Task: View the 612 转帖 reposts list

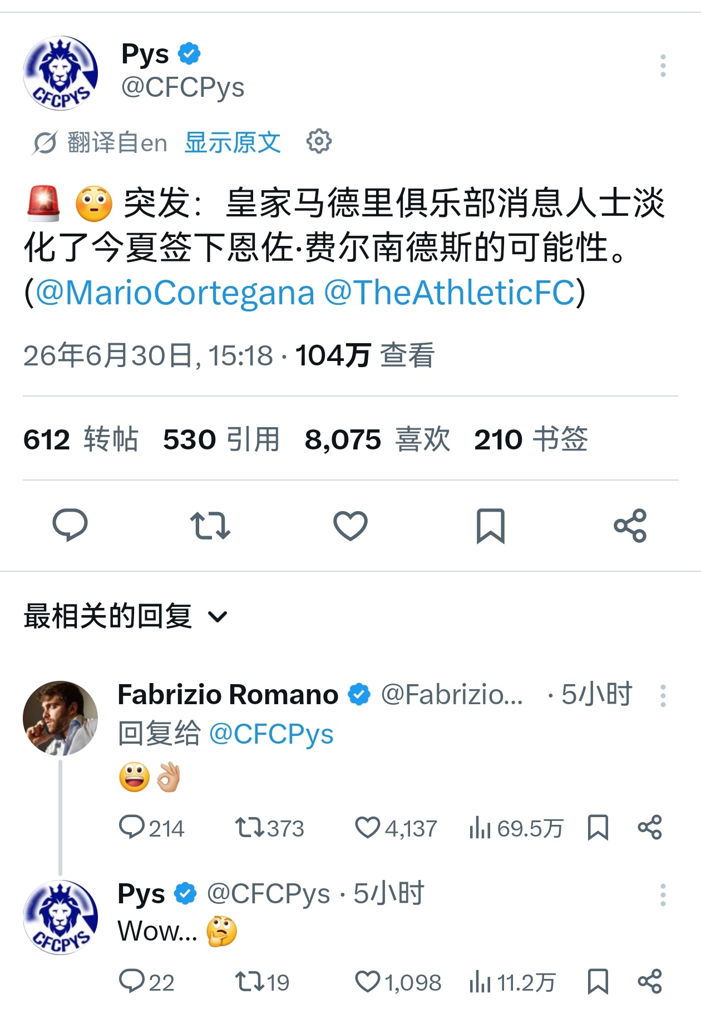Action: pyautogui.click(x=81, y=439)
